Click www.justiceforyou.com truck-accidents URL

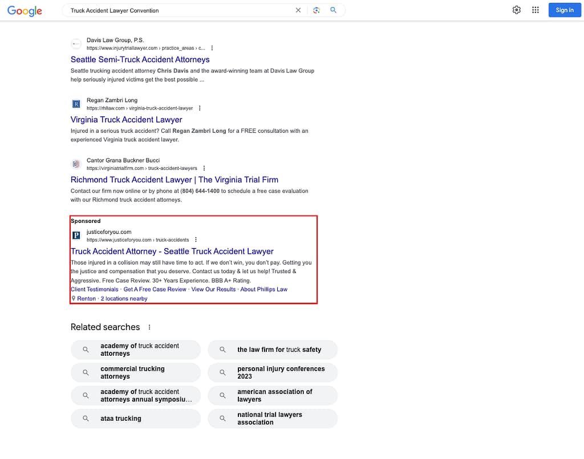(138, 240)
